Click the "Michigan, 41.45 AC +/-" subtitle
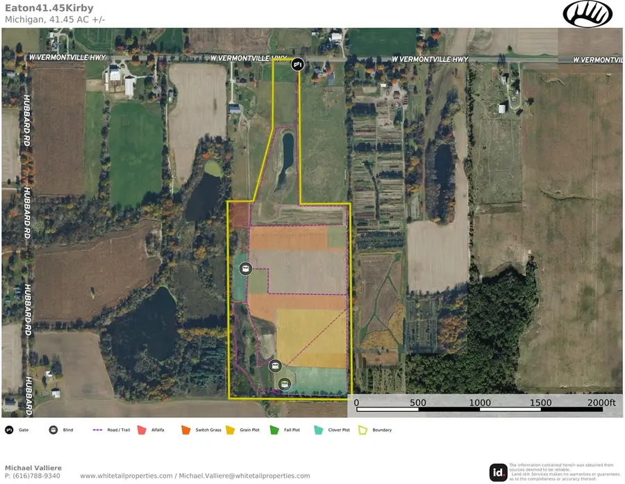 click(x=55, y=19)
